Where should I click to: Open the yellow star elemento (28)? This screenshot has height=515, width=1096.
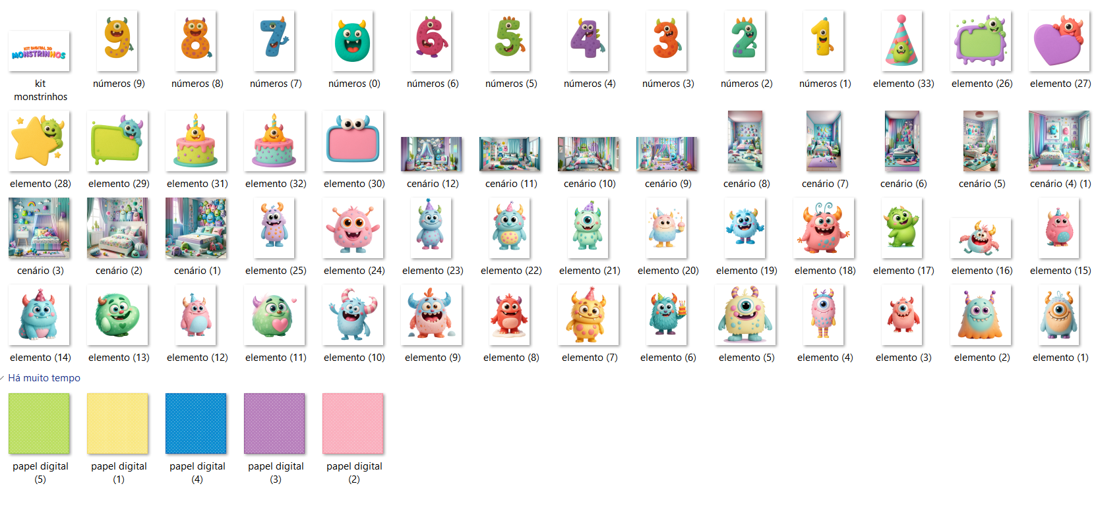[39, 141]
